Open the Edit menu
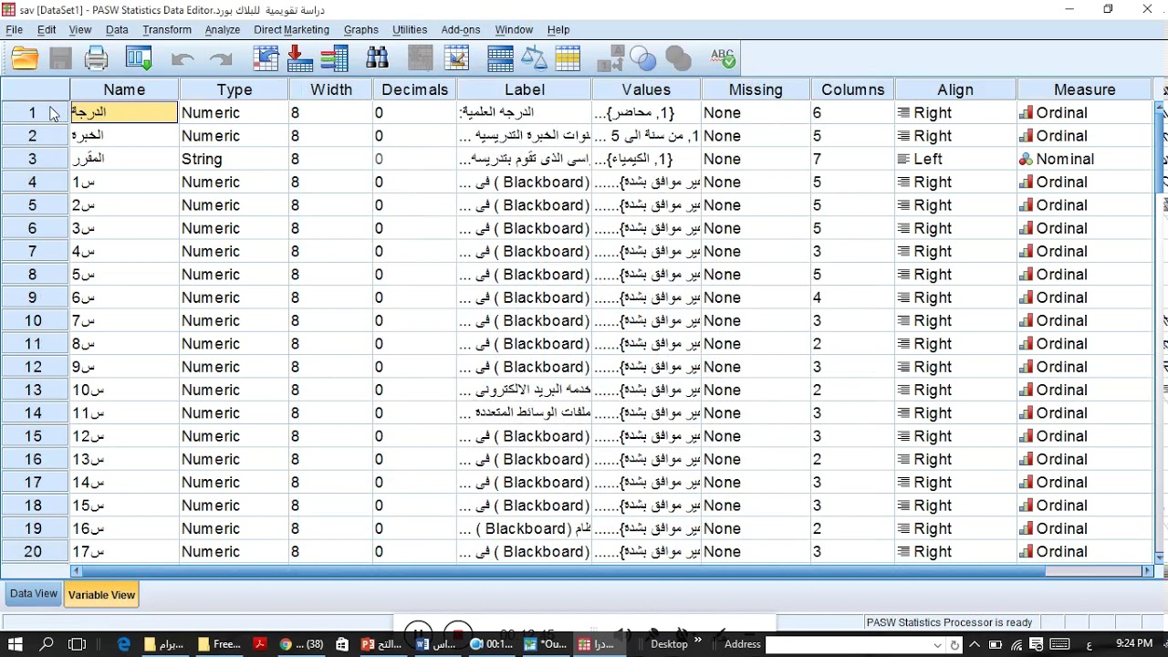The image size is (1168, 657). click(x=47, y=30)
